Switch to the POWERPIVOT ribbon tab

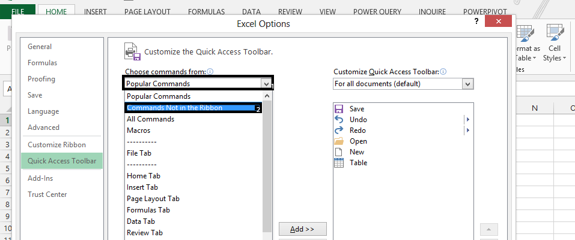click(x=485, y=12)
